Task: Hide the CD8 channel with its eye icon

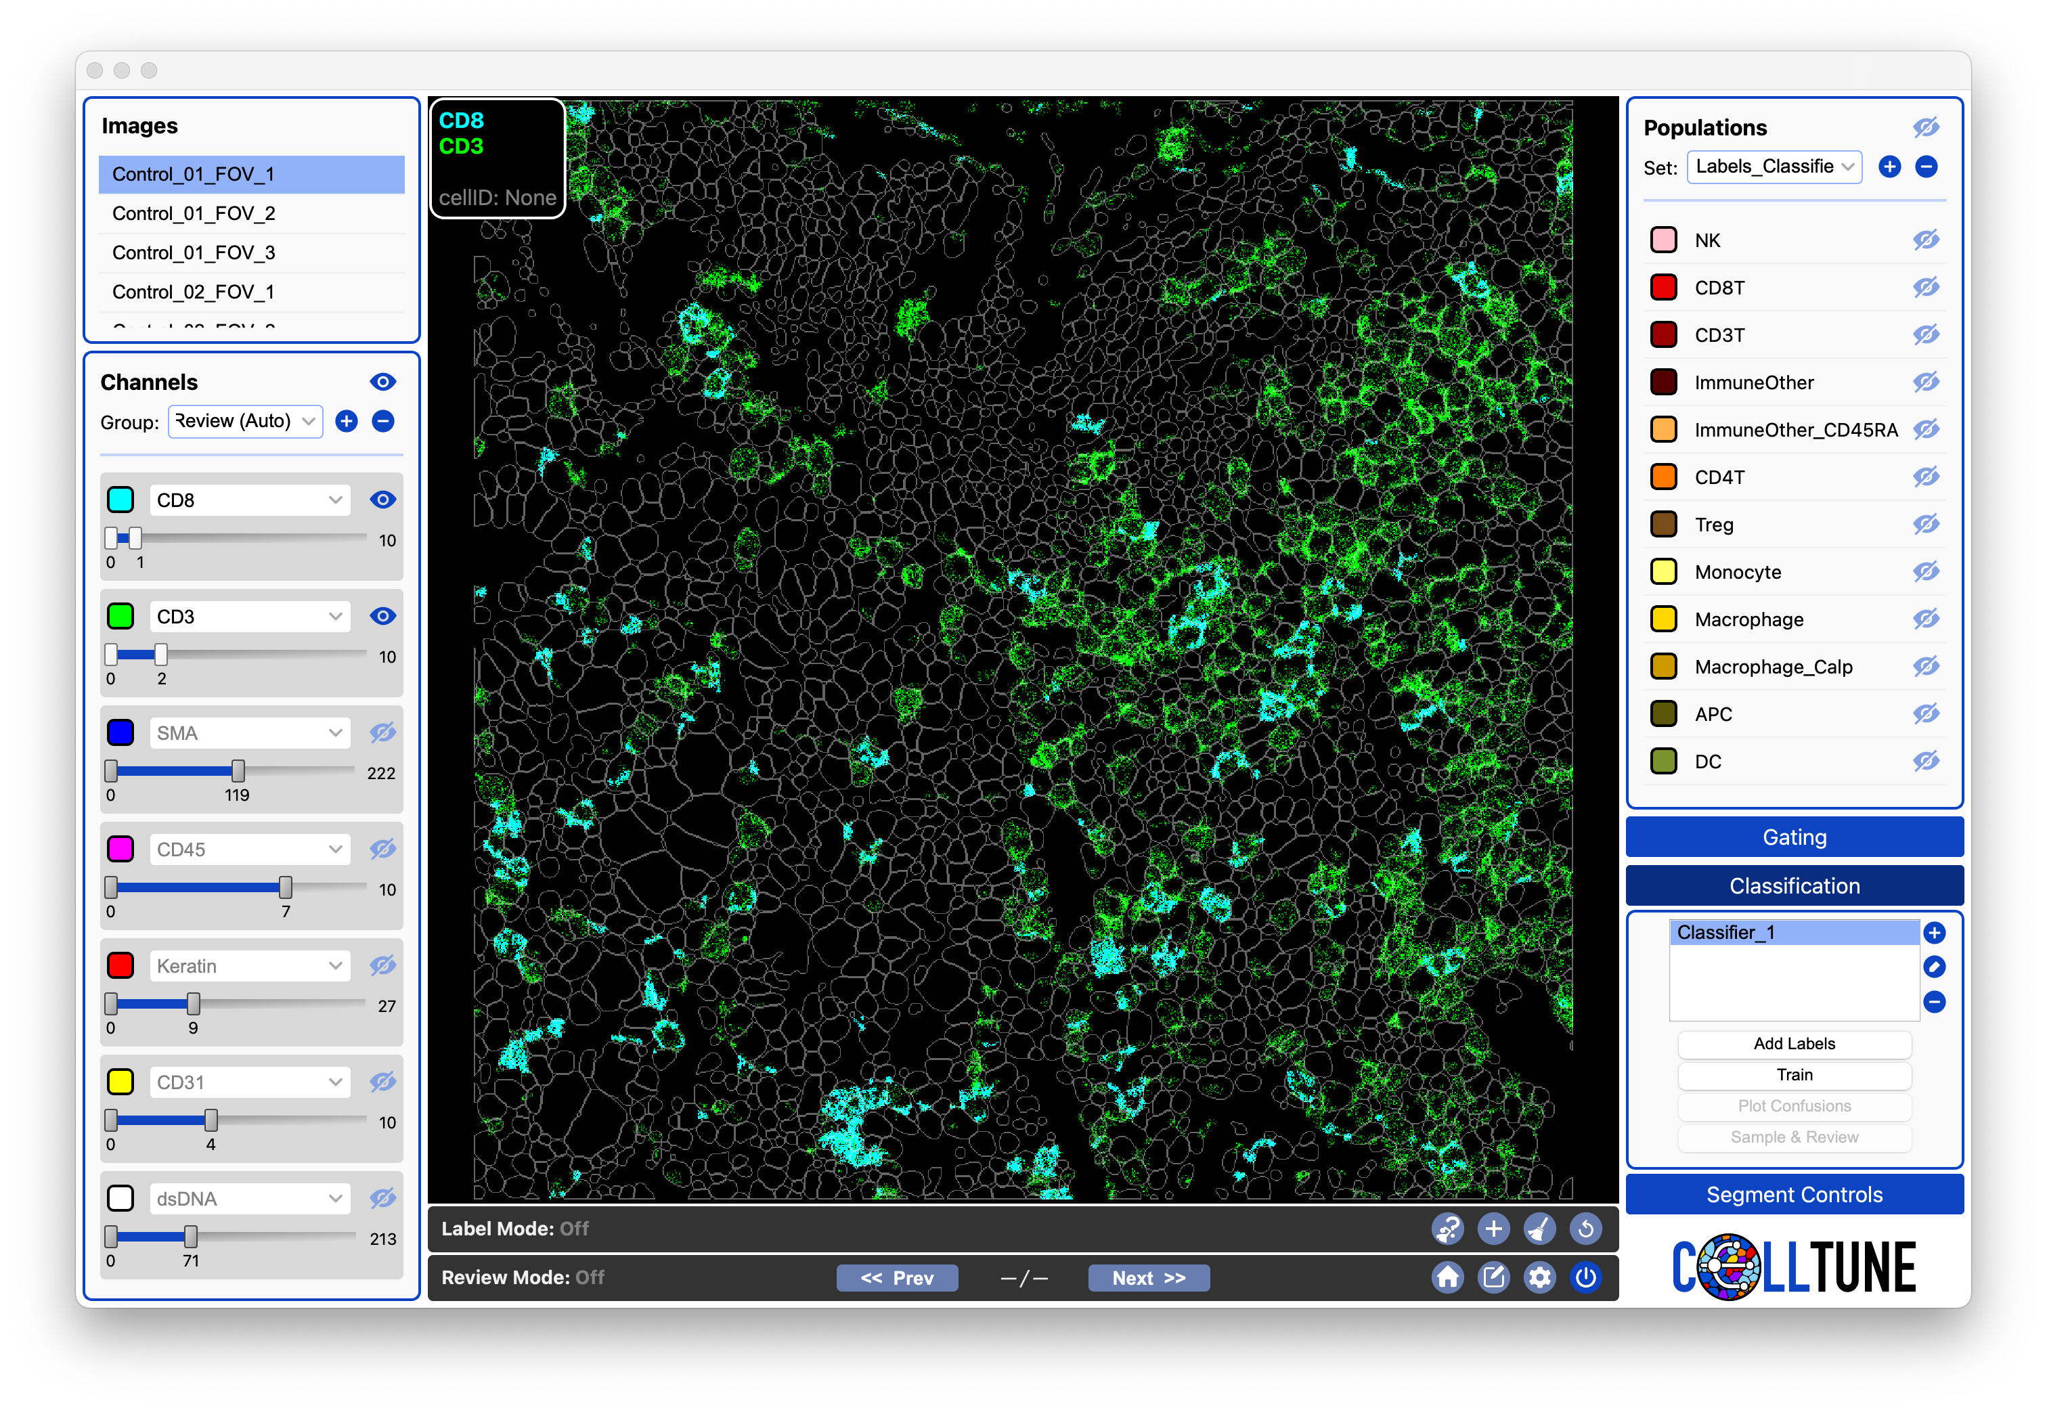Action: point(382,500)
